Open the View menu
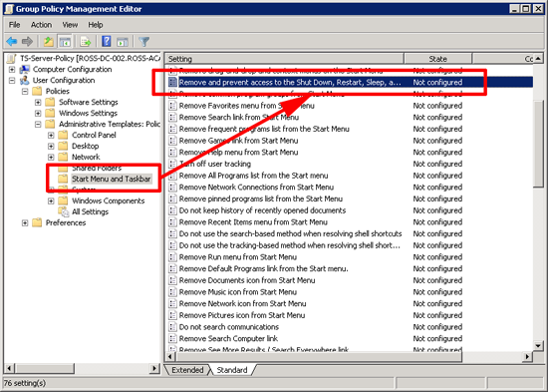This screenshot has width=548, height=392. coord(70,25)
